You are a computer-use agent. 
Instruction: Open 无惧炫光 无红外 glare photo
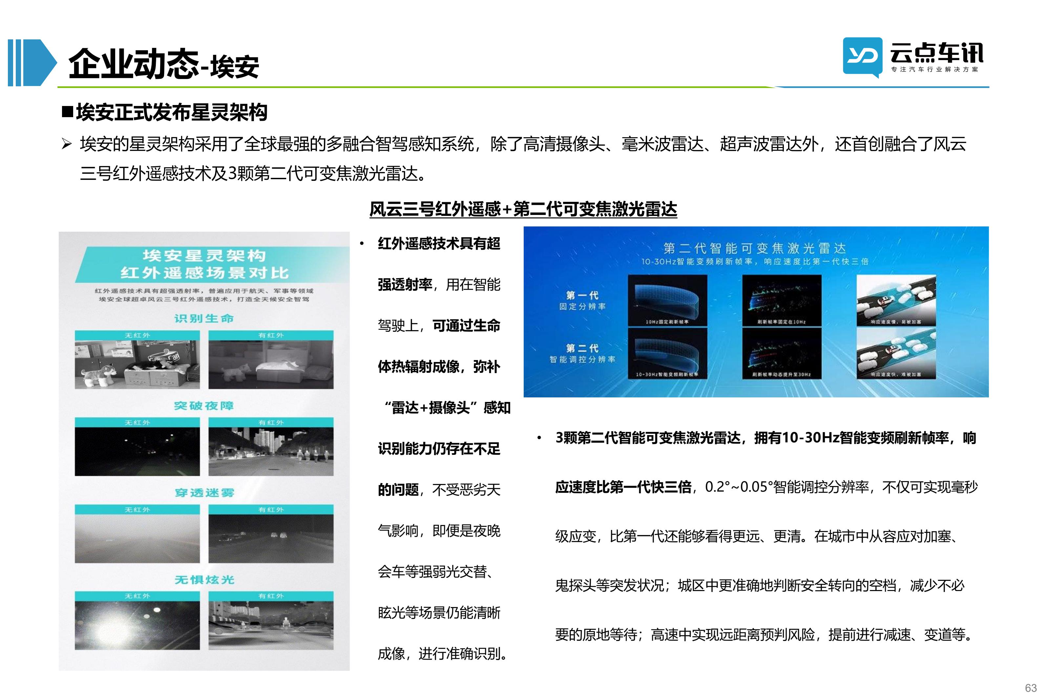coord(137,625)
